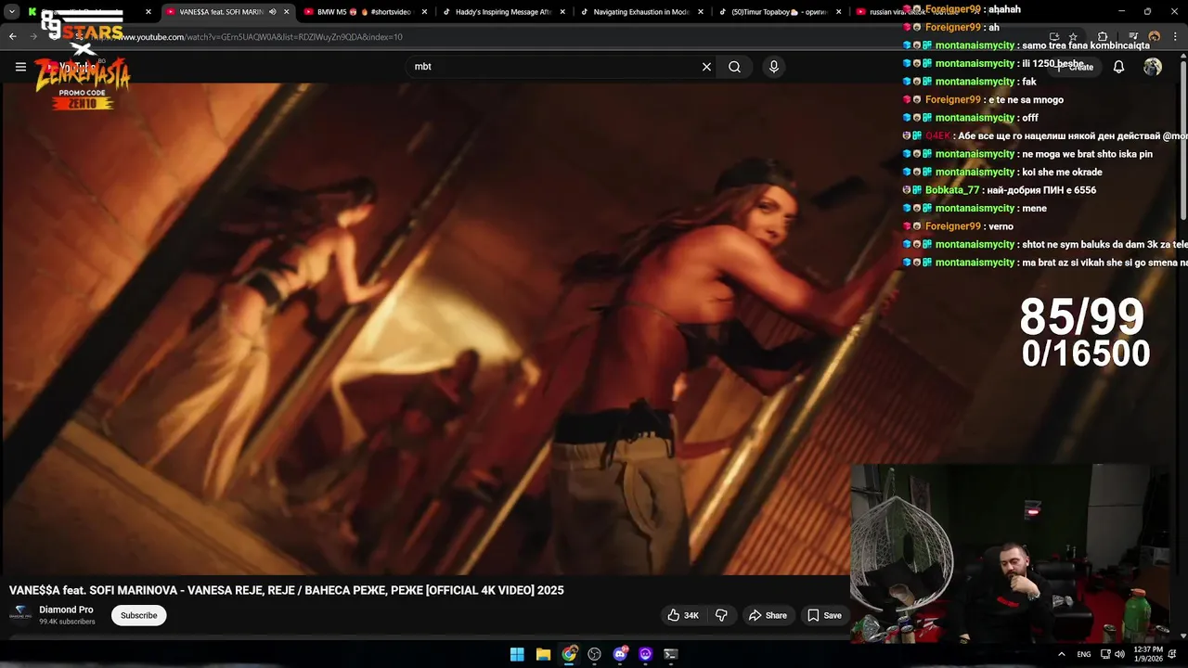The height and width of the screenshot is (668, 1188).
Task: Open the YouTube account avatar menu
Action: point(1153,67)
